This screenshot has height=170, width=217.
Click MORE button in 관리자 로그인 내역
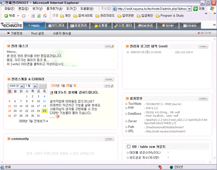pos(203,46)
